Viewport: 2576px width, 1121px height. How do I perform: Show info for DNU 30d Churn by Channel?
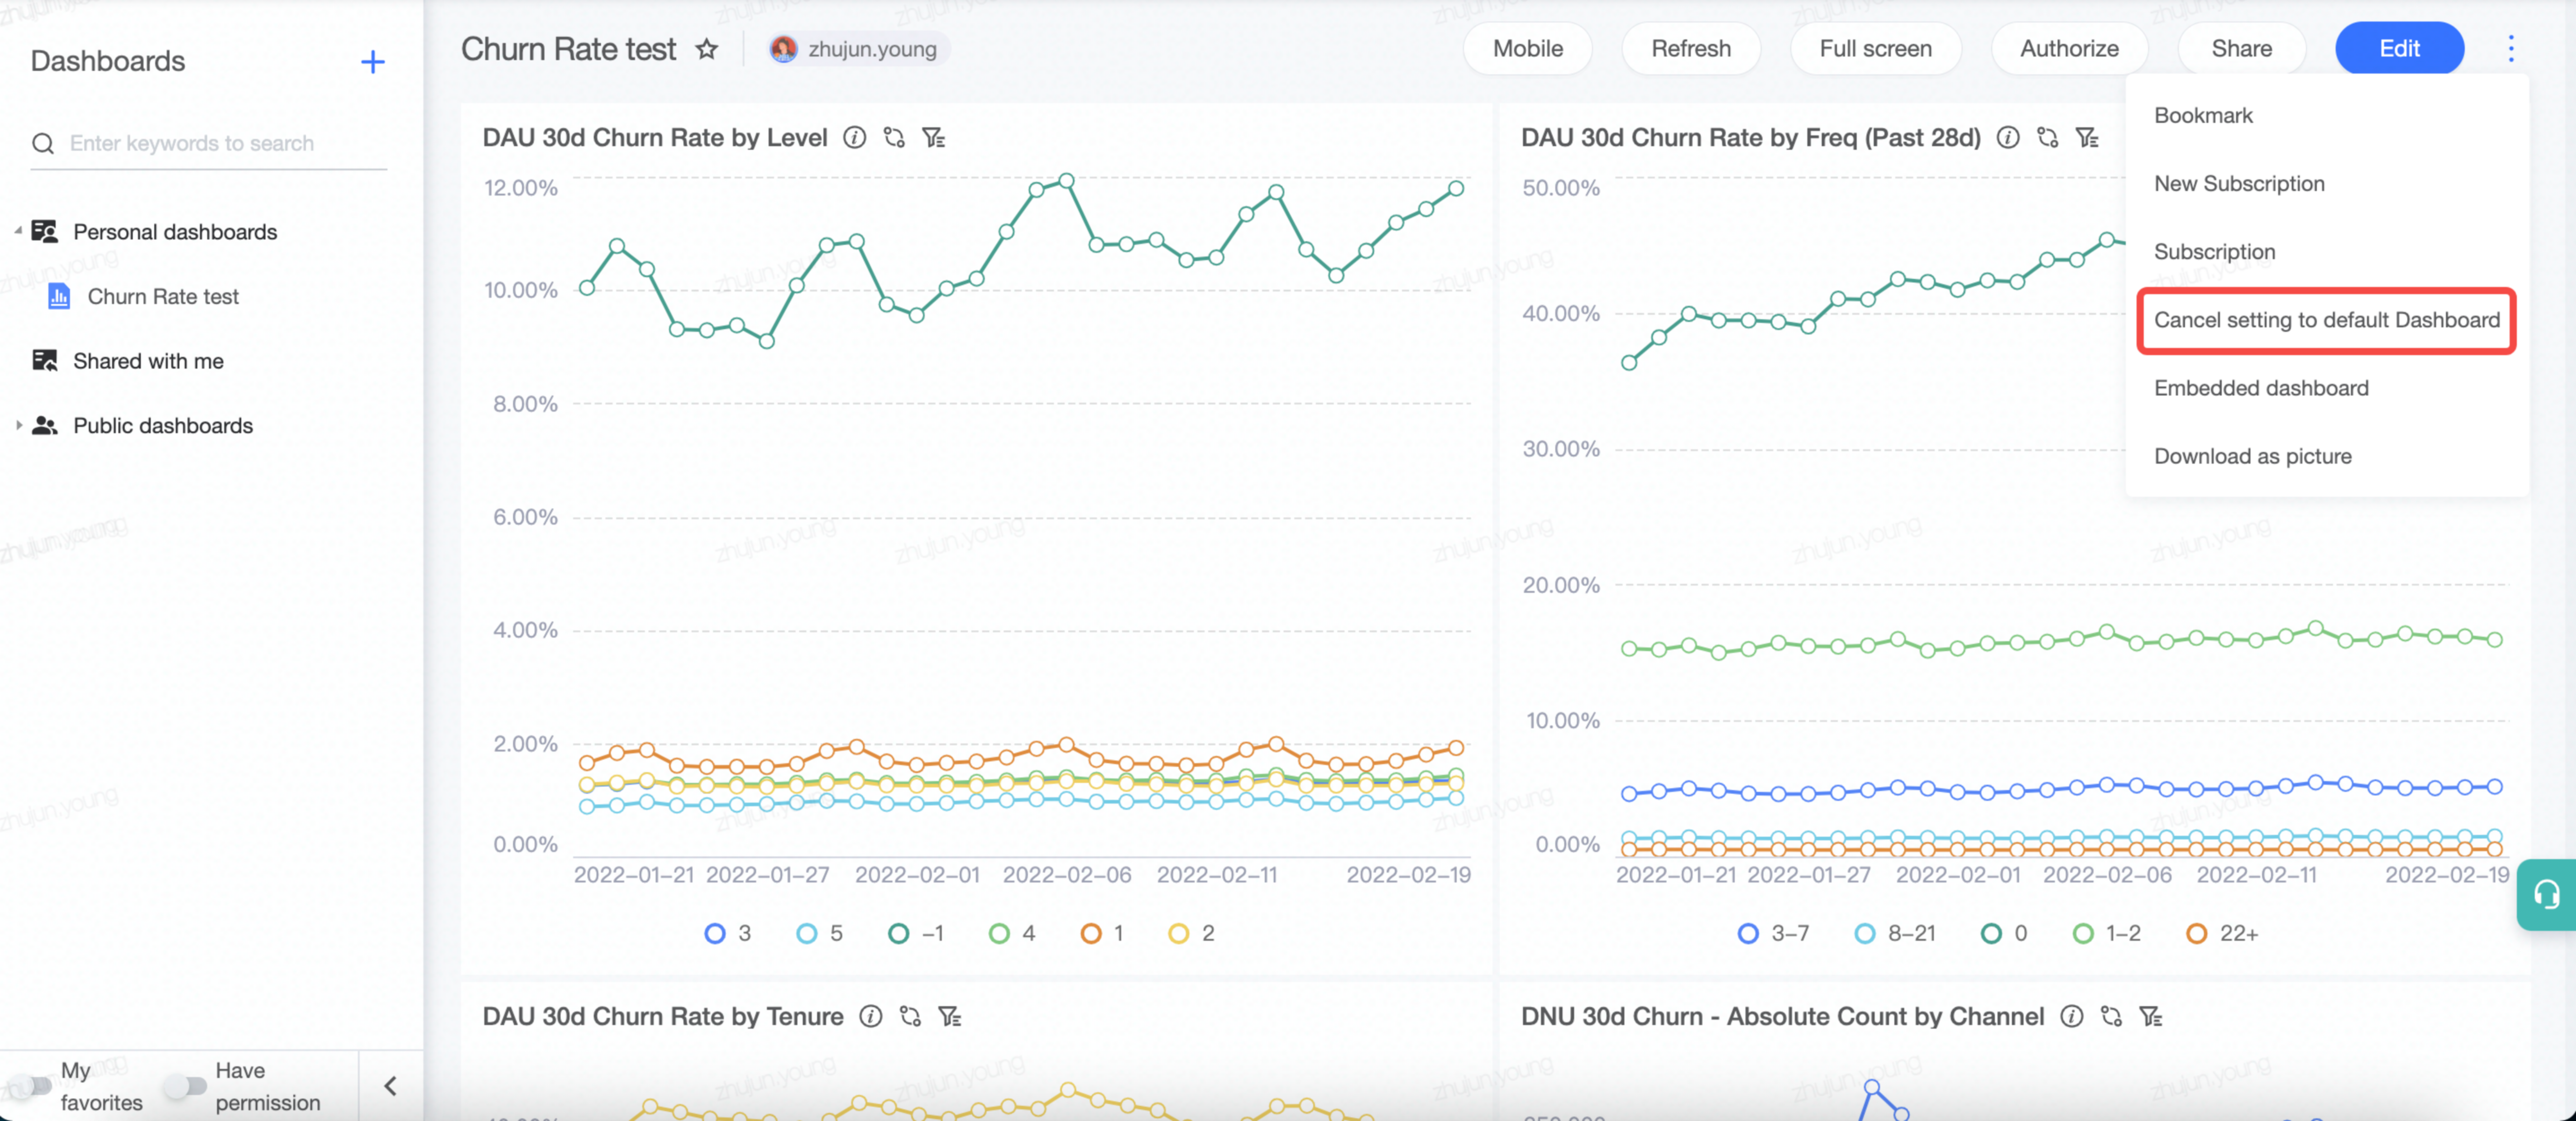2072,1016
